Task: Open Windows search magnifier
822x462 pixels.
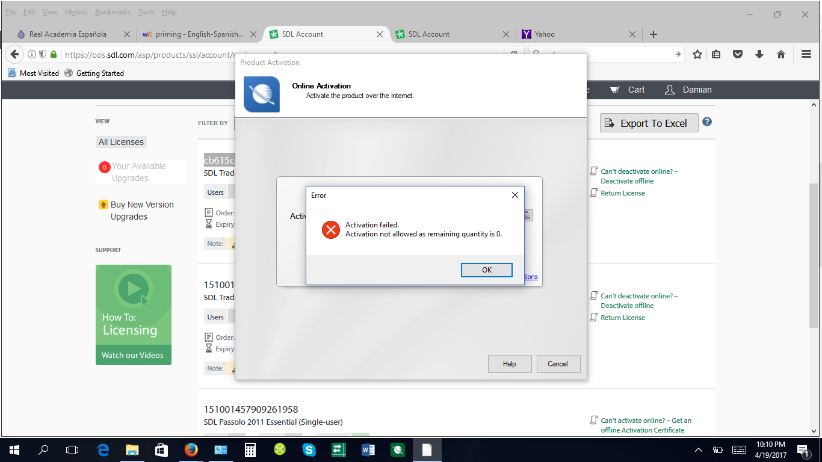Action: pyautogui.click(x=43, y=449)
